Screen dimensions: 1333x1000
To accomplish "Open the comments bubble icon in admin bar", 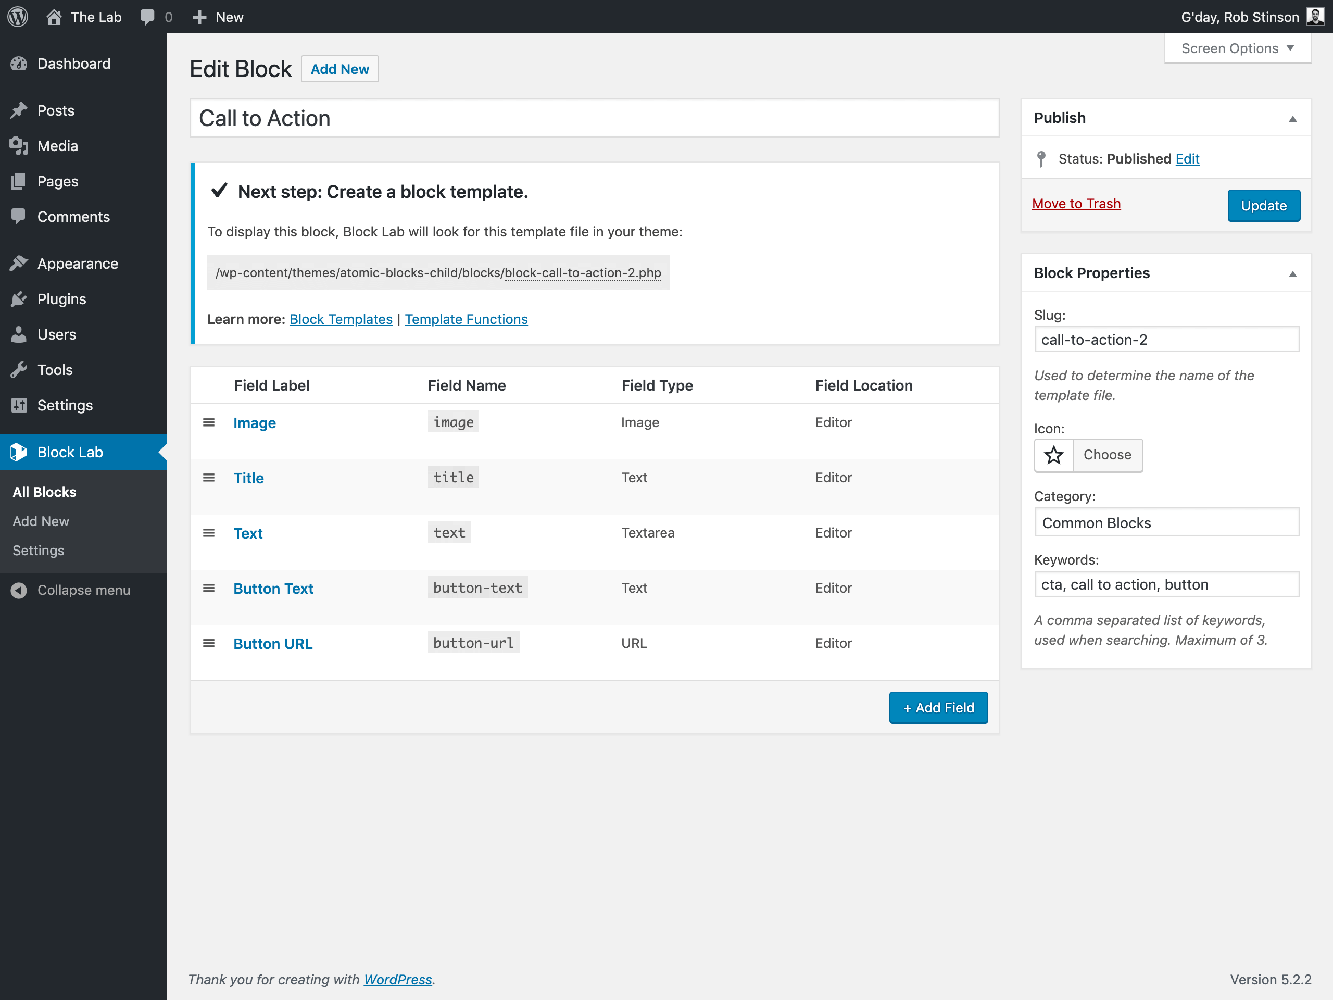I will (x=147, y=17).
